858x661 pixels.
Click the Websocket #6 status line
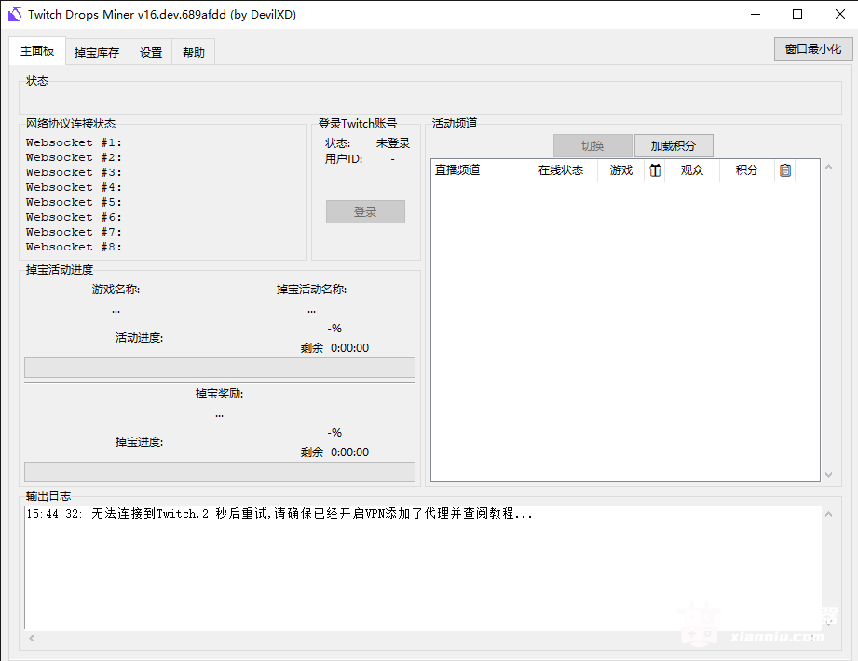[x=74, y=217]
